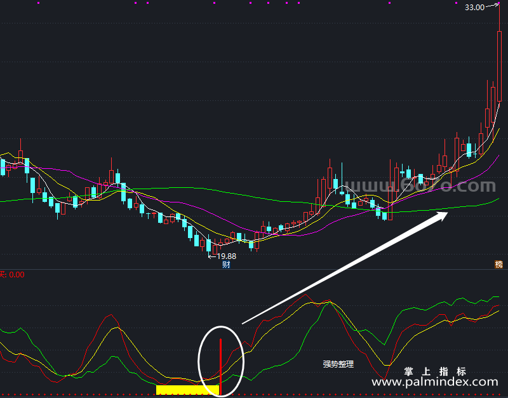Screen dimensions: 508x398
Task: Click the yellow bottom-zone bar in indicator panel
Action: (x=187, y=390)
